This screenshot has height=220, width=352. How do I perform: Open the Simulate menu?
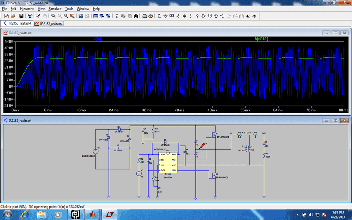click(x=55, y=9)
